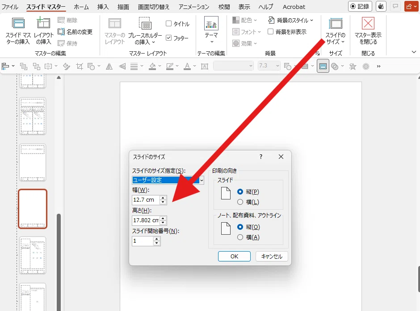
Task: Click the text box icon in toolbar
Action: coord(205,66)
